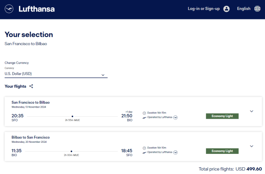Click the Lufthansa wordmark in header

tap(37, 9)
